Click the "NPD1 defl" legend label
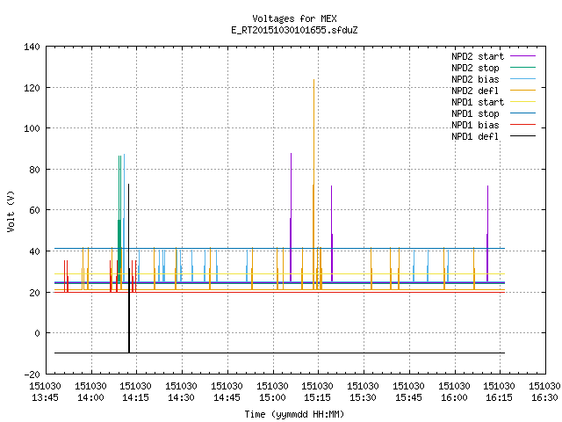 click(x=475, y=137)
